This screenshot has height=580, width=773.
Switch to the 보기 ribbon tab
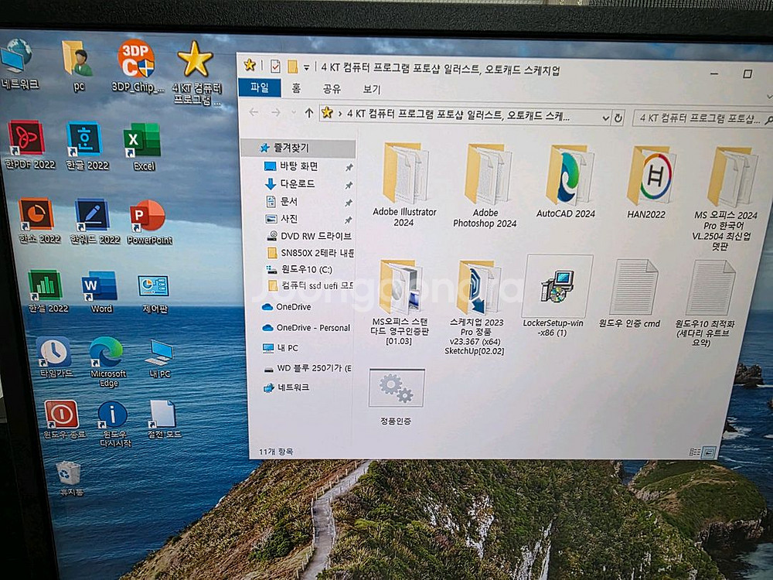(373, 89)
